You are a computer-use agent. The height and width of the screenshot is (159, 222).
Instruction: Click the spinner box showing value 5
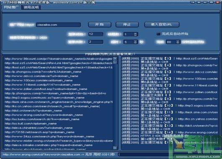131,42
